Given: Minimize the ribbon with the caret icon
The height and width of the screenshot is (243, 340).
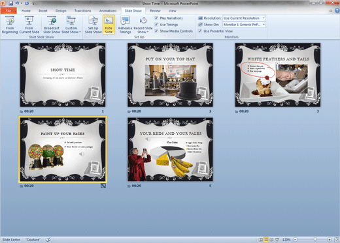Looking at the screenshot, I should (x=331, y=10).
